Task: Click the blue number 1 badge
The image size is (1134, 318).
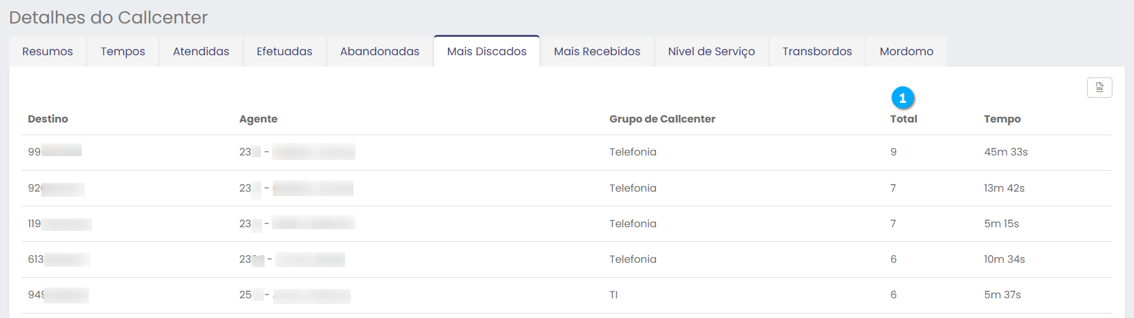Action: (902, 98)
